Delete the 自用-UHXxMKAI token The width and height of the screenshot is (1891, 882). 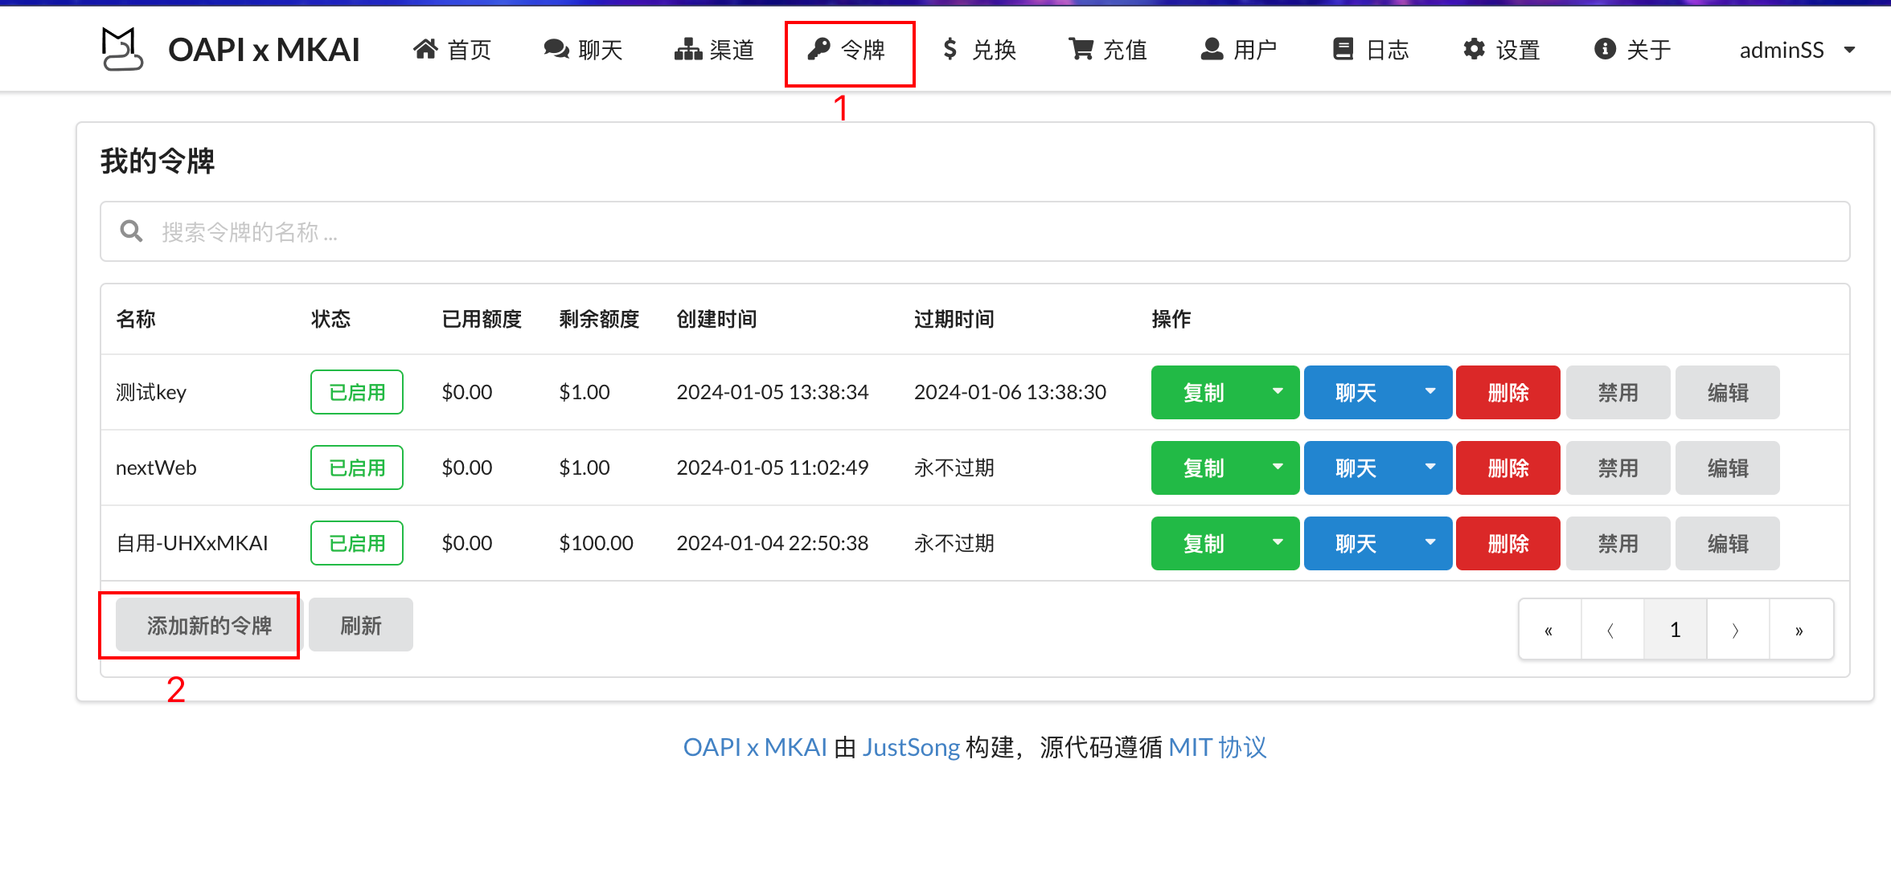[1508, 543]
